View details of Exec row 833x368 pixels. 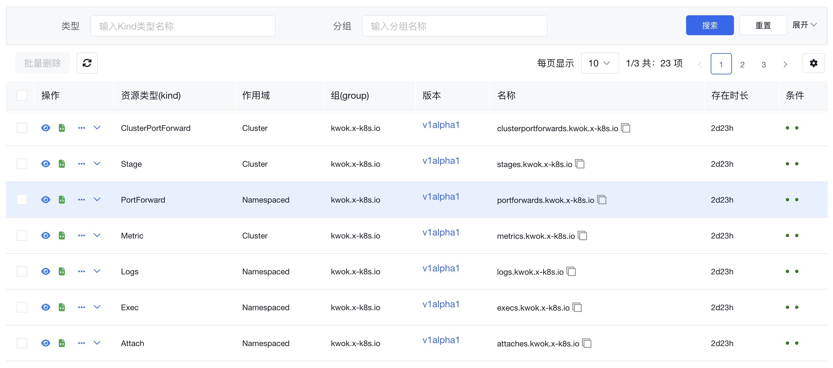[x=46, y=307]
